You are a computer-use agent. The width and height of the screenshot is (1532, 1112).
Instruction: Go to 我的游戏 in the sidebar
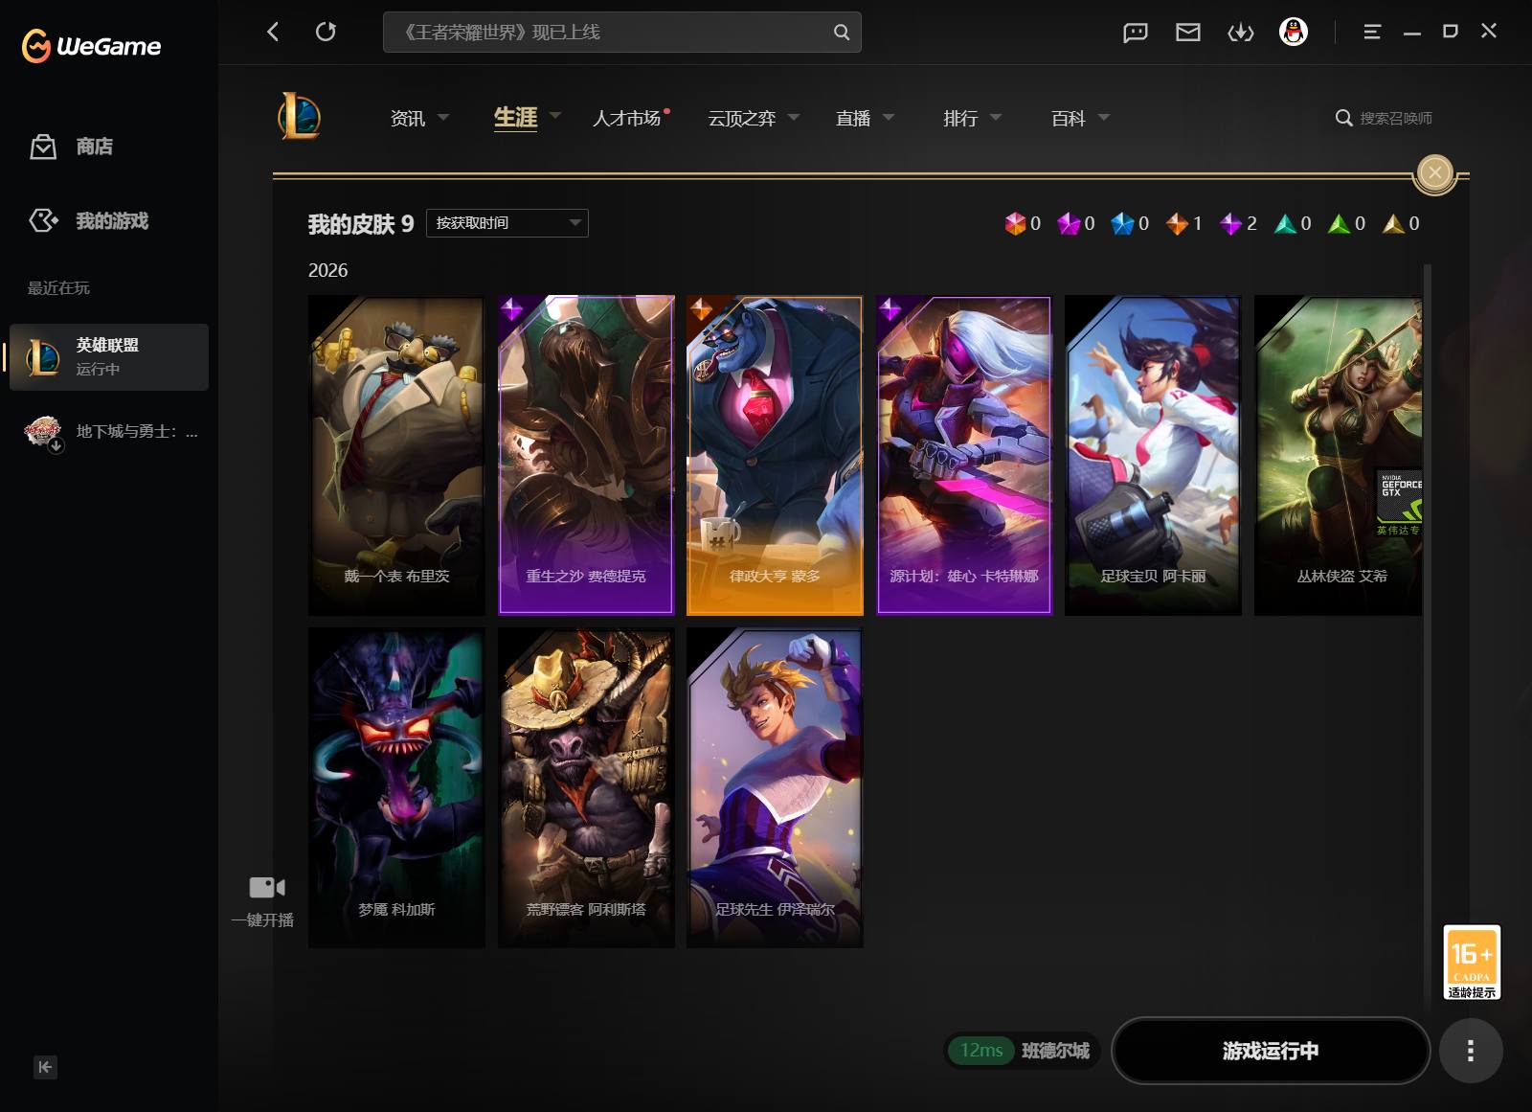[x=112, y=220]
